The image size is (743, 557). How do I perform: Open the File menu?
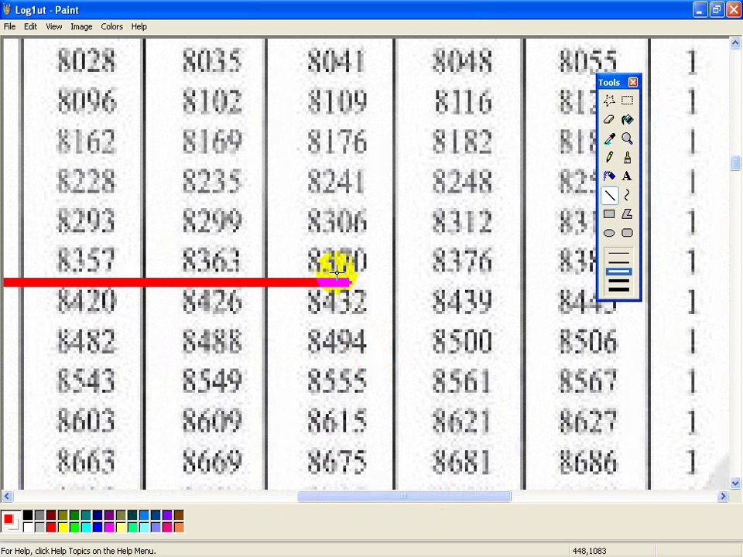click(x=9, y=26)
